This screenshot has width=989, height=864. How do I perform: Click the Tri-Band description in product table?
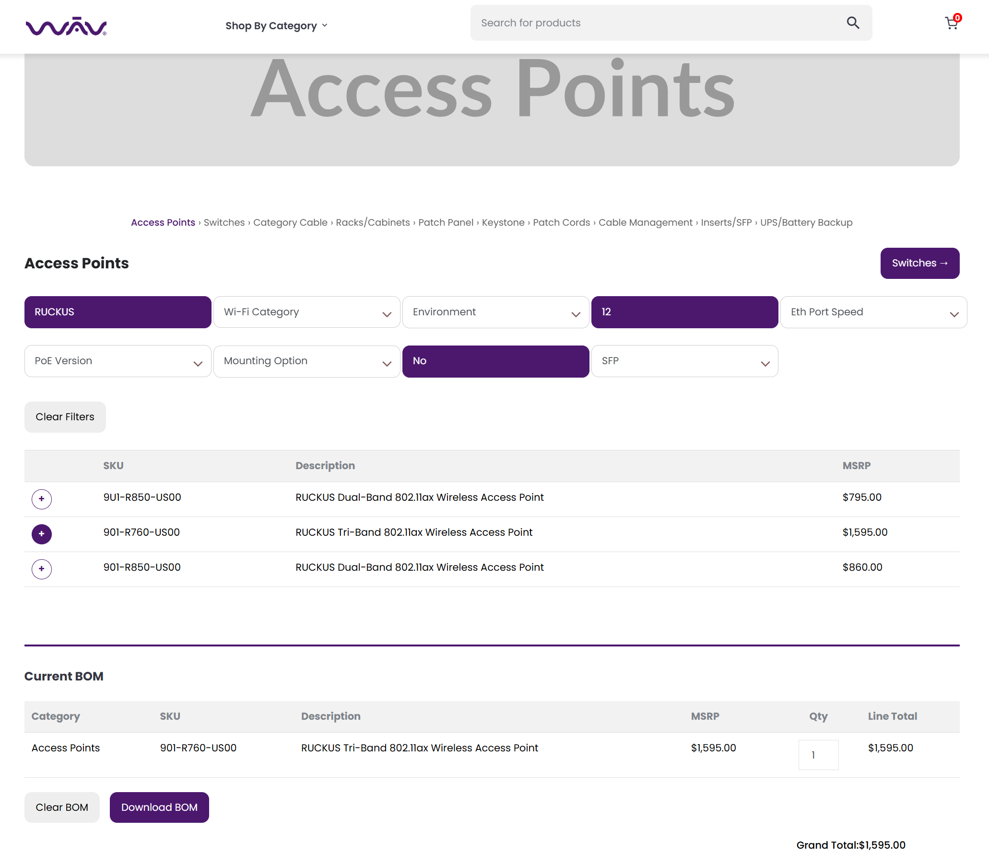pos(413,532)
